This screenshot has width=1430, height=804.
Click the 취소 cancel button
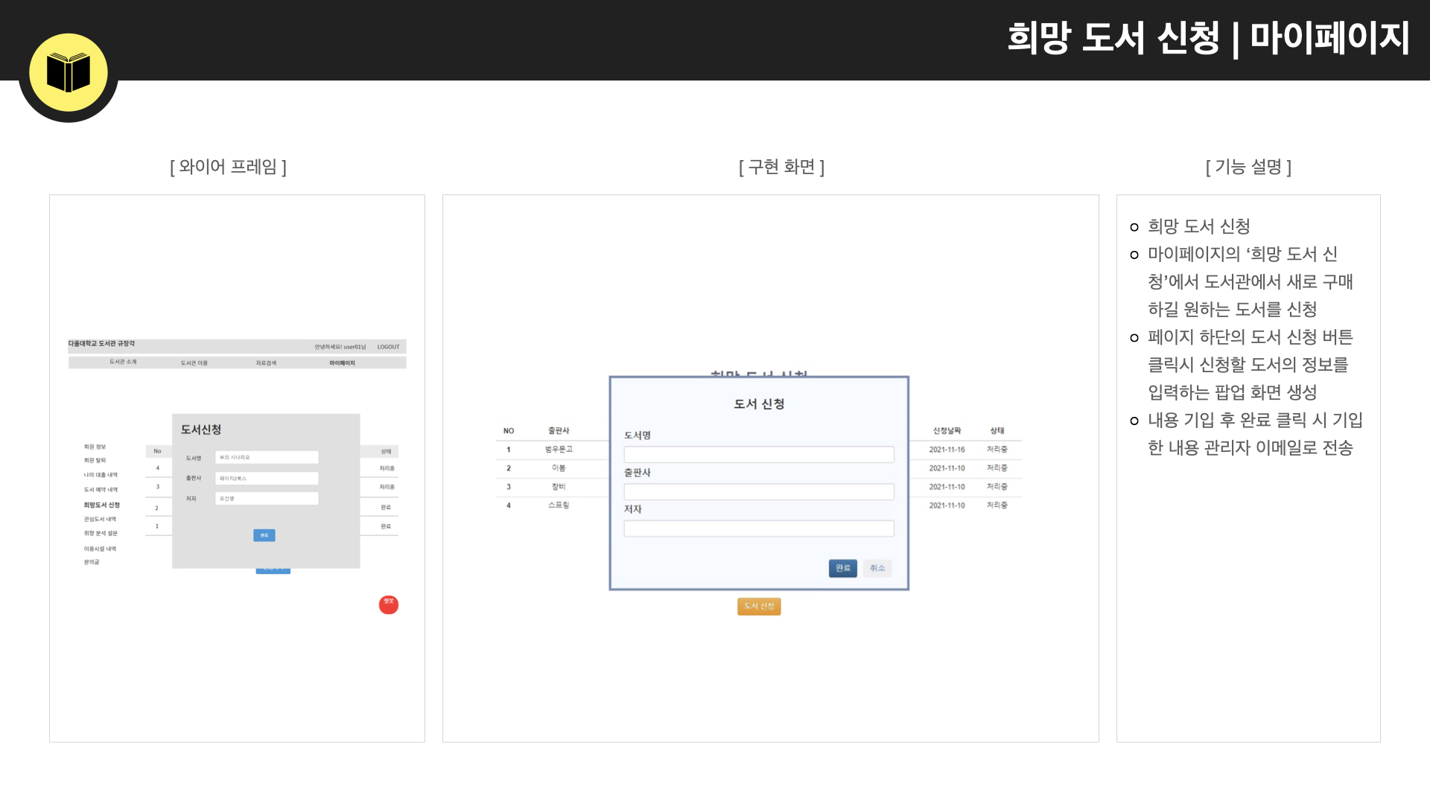coord(877,568)
